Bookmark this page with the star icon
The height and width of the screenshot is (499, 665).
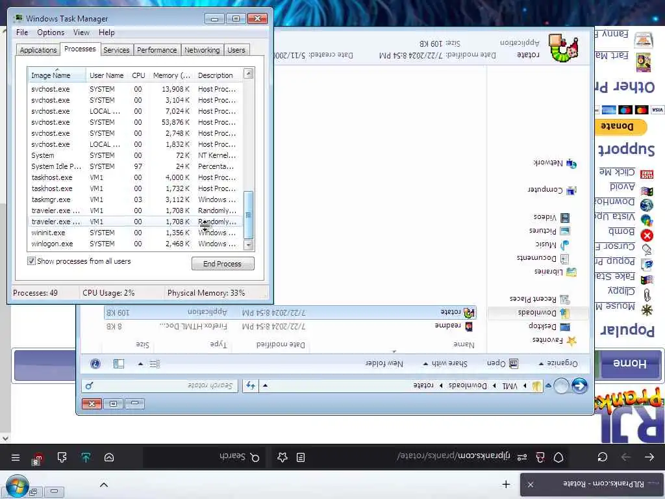(x=282, y=457)
